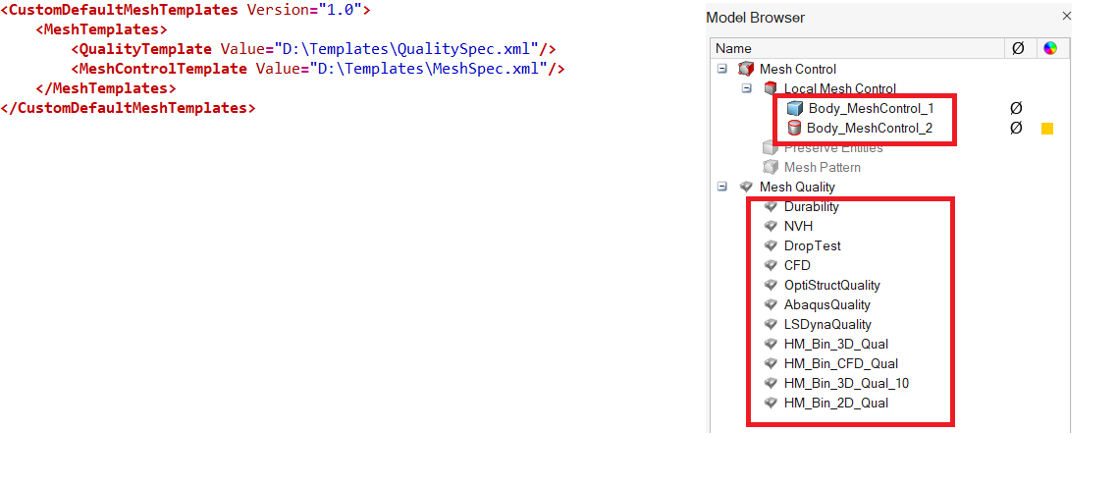
Task: Click the Mesh Control folder icon
Action: pos(746,69)
